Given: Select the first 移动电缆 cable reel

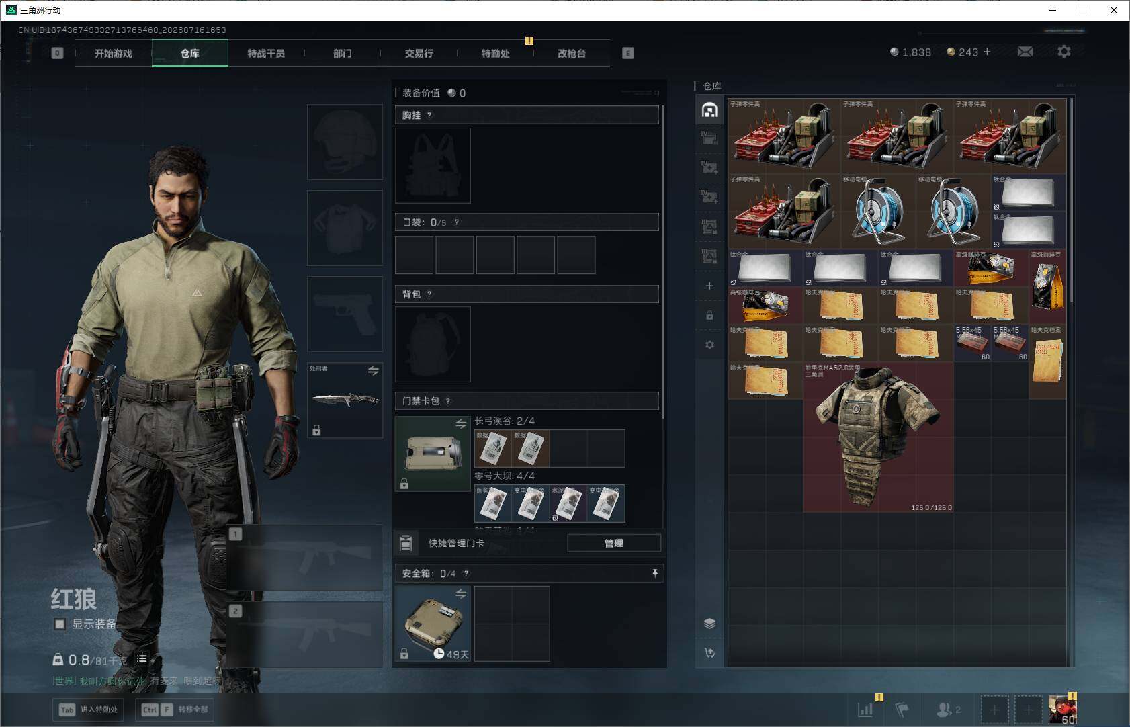Looking at the screenshot, I should coord(878,212).
